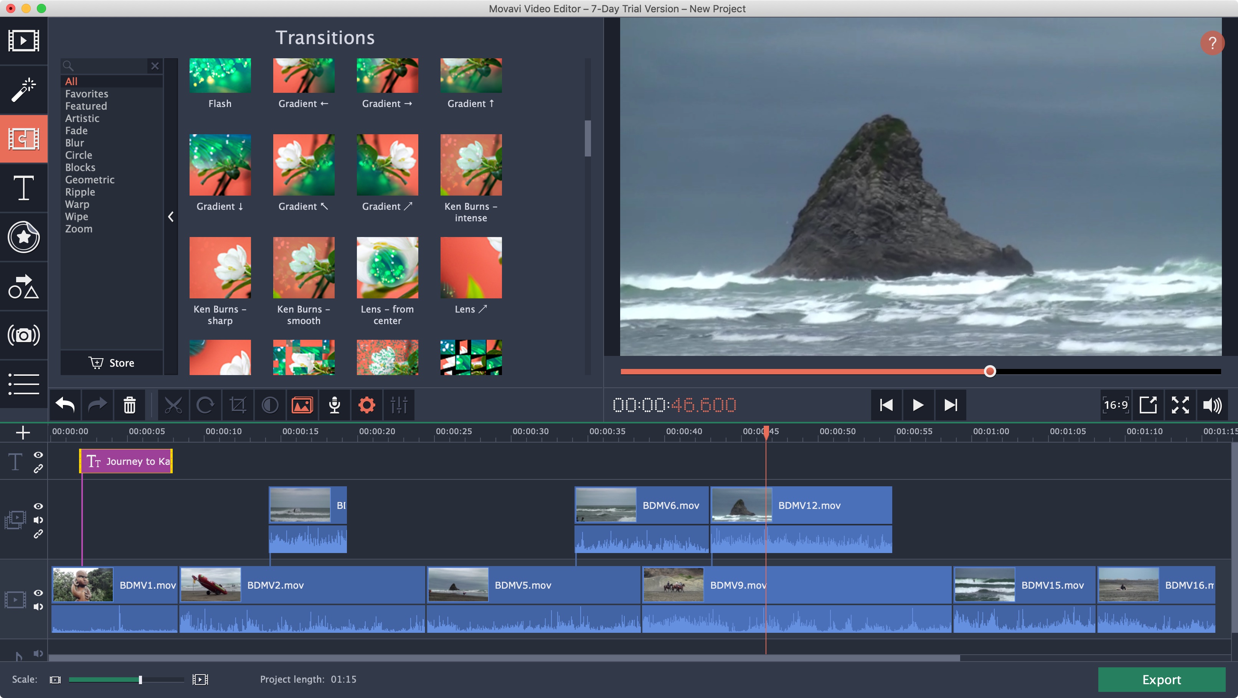Click the Color Correction tool

point(269,405)
